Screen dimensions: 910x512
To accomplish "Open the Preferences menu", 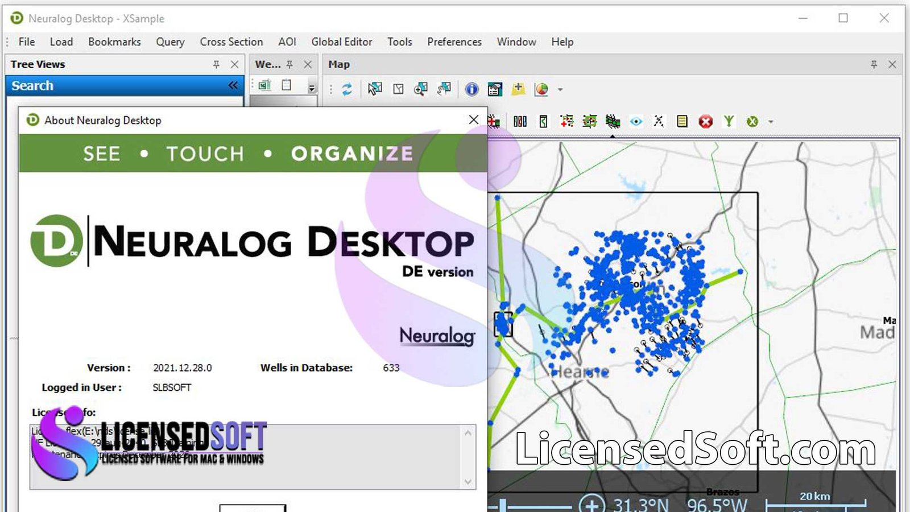I will tap(454, 42).
